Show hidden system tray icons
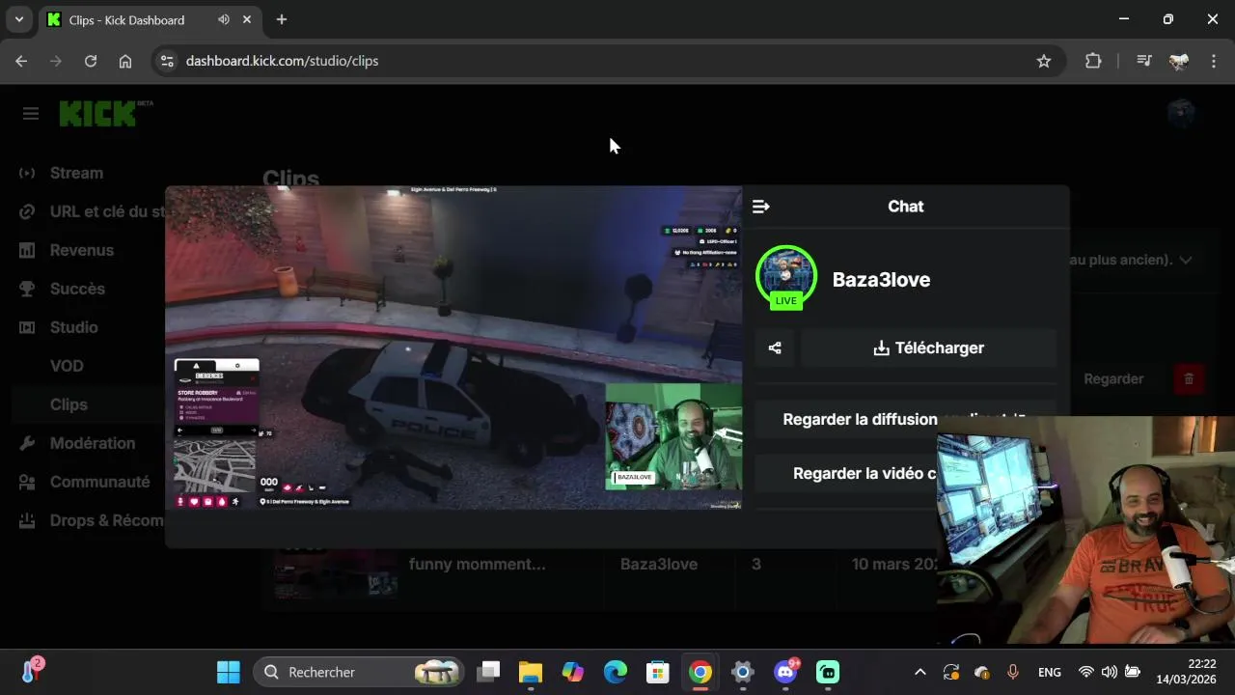The image size is (1235, 695). coord(919,672)
